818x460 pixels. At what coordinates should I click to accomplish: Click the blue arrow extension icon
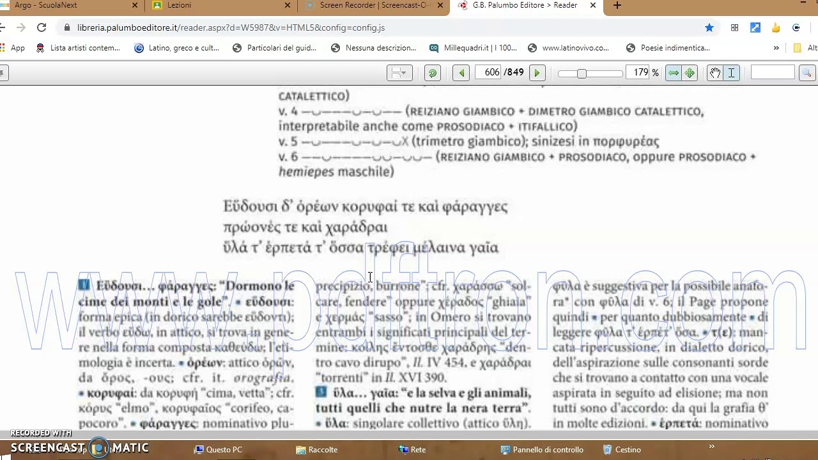tap(755, 27)
